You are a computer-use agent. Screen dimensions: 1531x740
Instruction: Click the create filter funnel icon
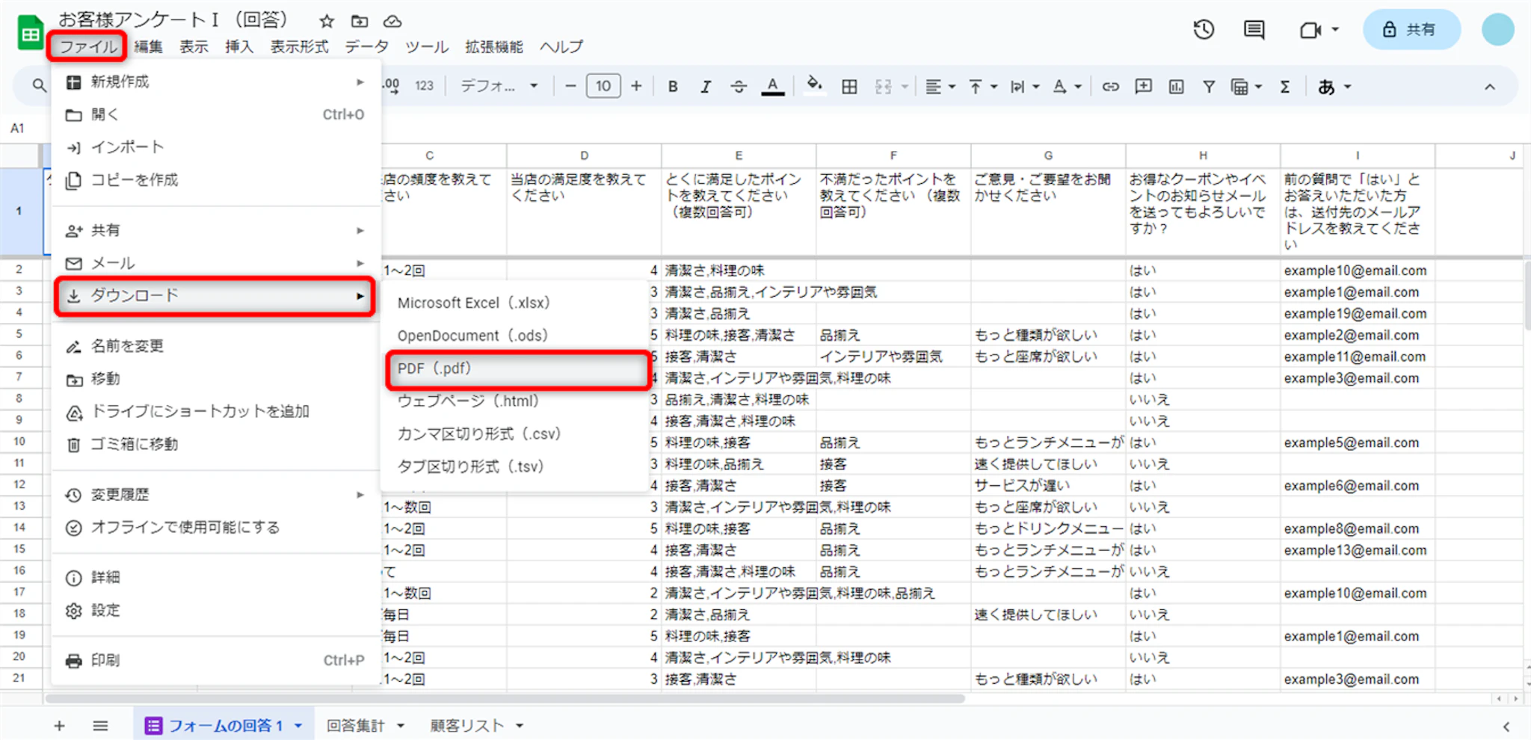pos(1208,87)
